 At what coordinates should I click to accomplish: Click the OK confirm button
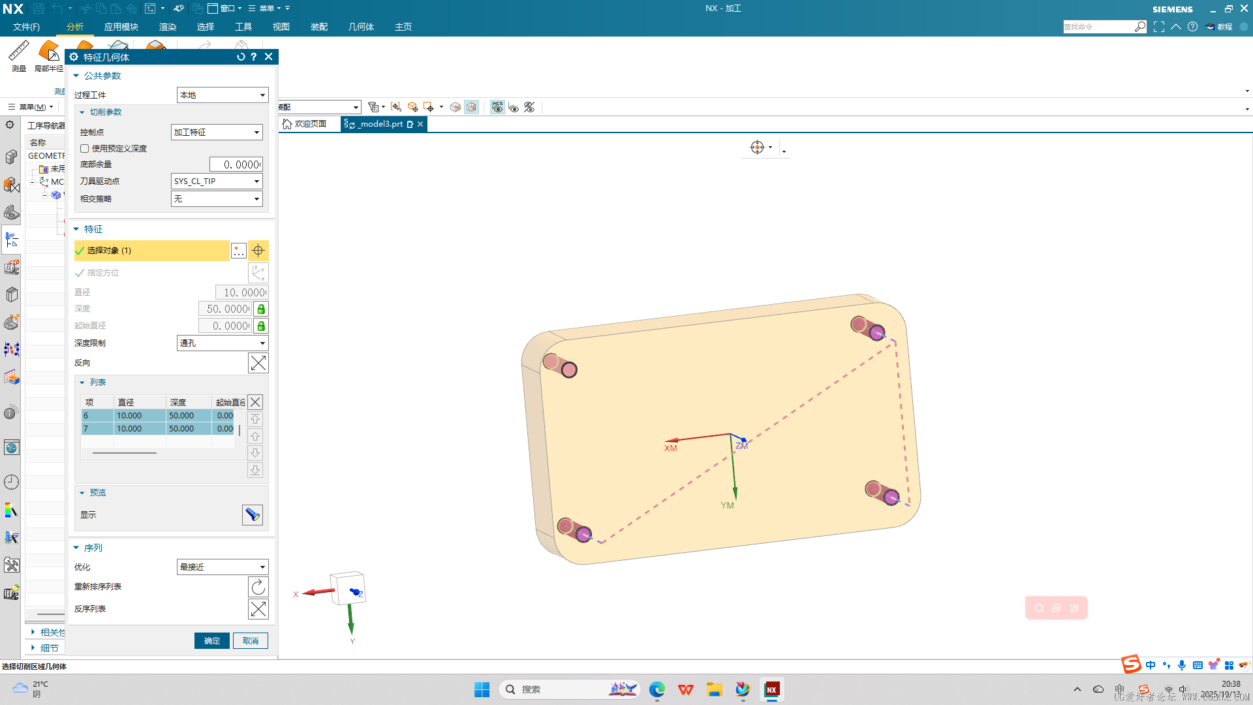point(211,641)
